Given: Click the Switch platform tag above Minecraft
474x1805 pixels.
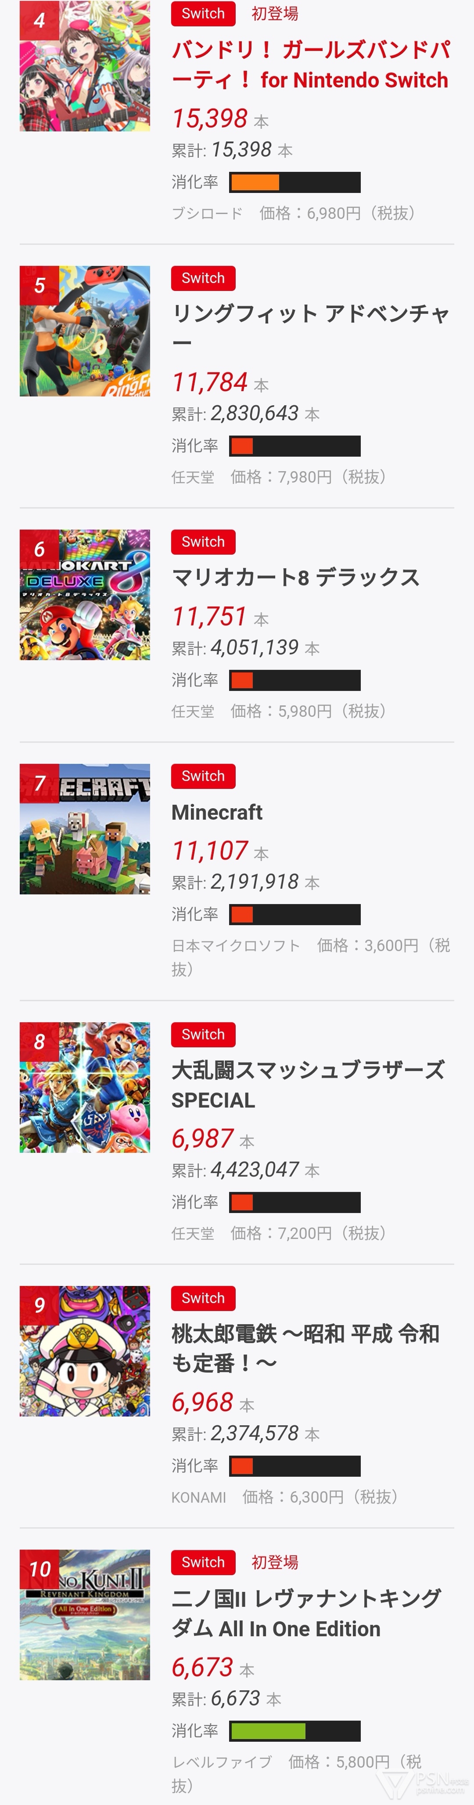Looking at the screenshot, I should [x=203, y=776].
